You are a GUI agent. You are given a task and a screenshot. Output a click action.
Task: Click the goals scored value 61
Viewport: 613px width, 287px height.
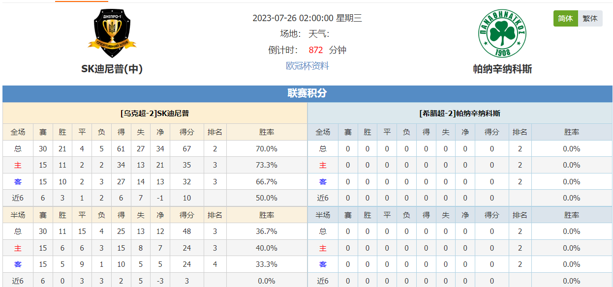point(121,149)
